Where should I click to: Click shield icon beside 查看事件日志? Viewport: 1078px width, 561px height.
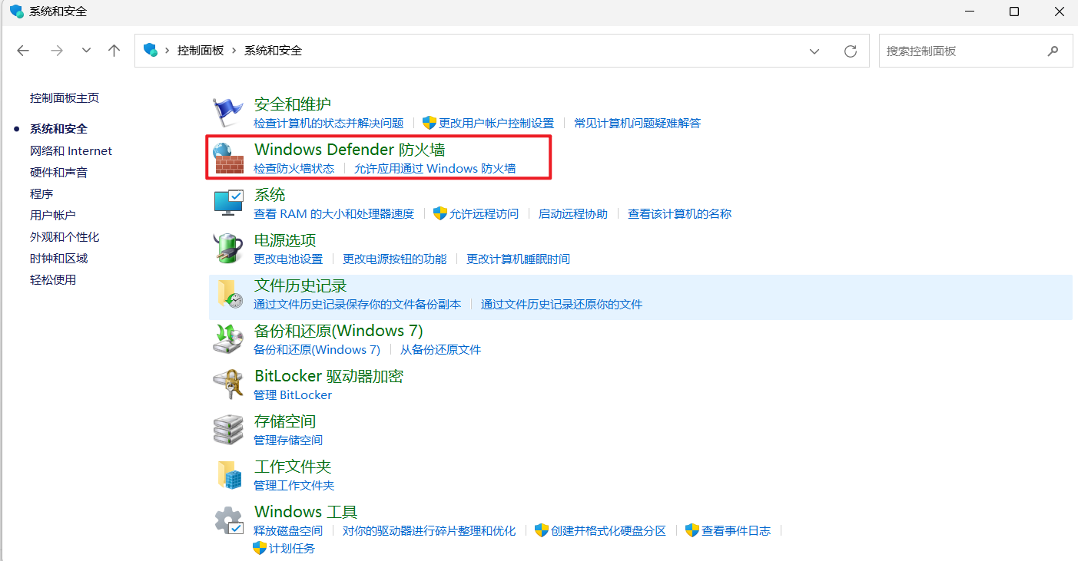point(692,530)
